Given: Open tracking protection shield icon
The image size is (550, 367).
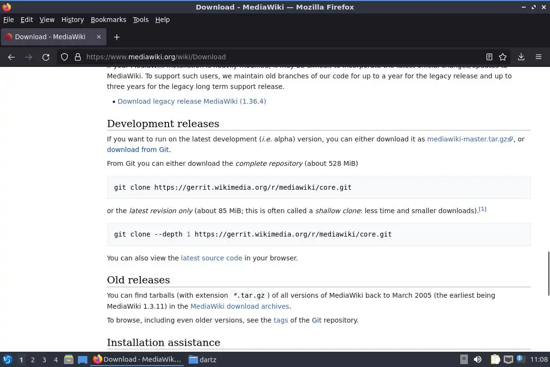Looking at the screenshot, I should pos(64,57).
